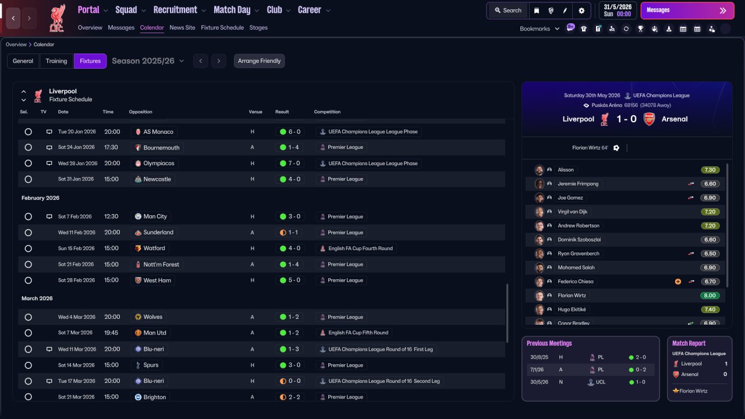The width and height of the screenshot is (745, 419).
Task: Click the FA Cup icon in Watford row
Action: [x=322, y=248]
